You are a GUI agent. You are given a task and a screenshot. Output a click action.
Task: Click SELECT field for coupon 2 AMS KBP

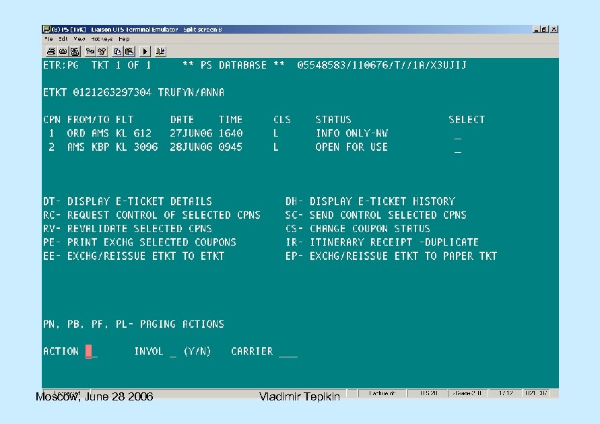pos(458,147)
